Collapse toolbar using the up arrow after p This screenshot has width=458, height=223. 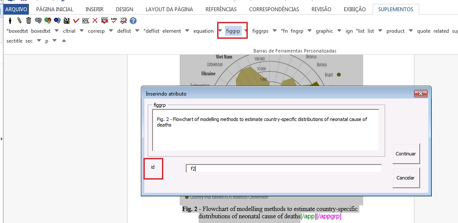[64, 41]
